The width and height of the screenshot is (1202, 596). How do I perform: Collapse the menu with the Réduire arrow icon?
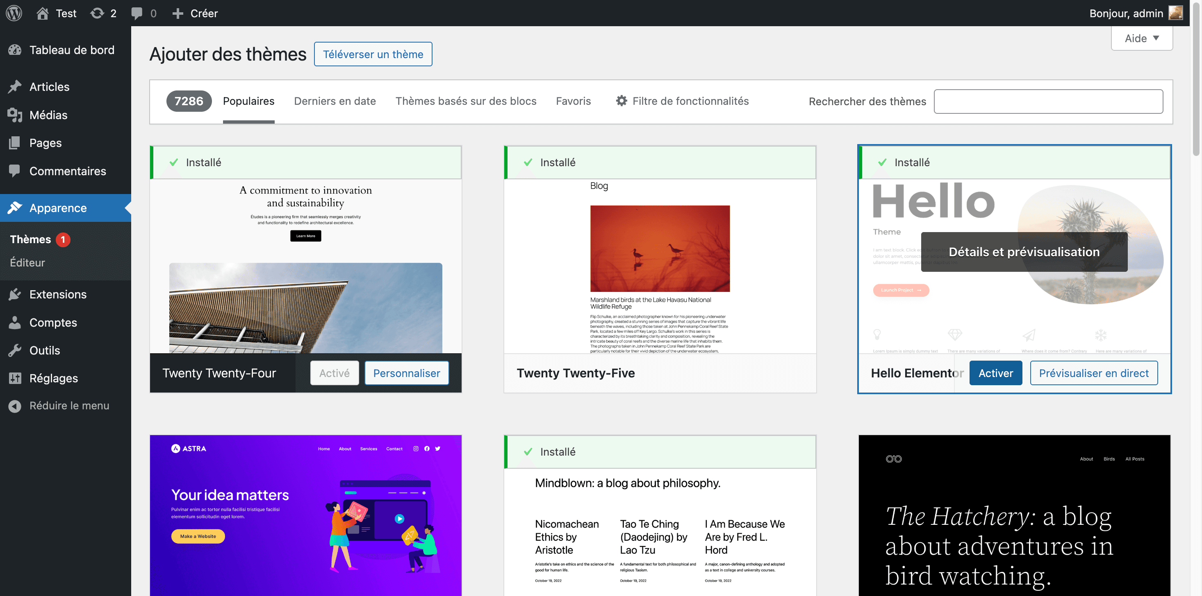tap(15, 406)
